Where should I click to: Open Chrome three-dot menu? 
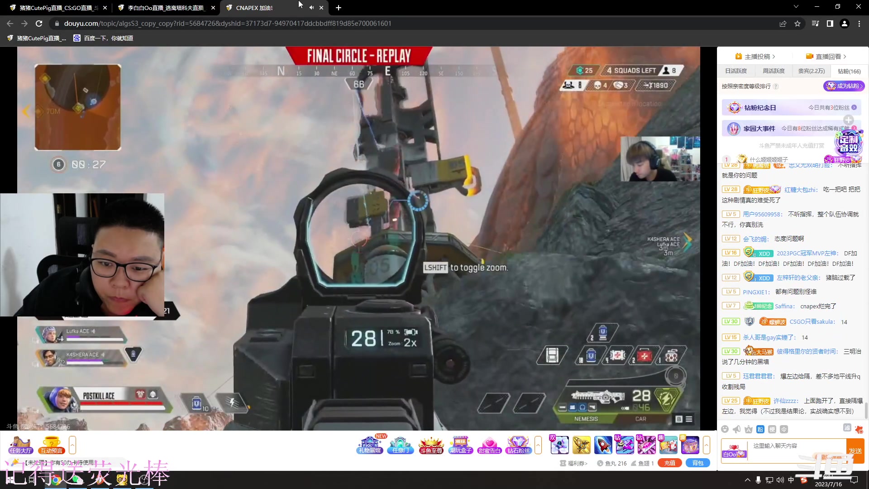(859, 24)
